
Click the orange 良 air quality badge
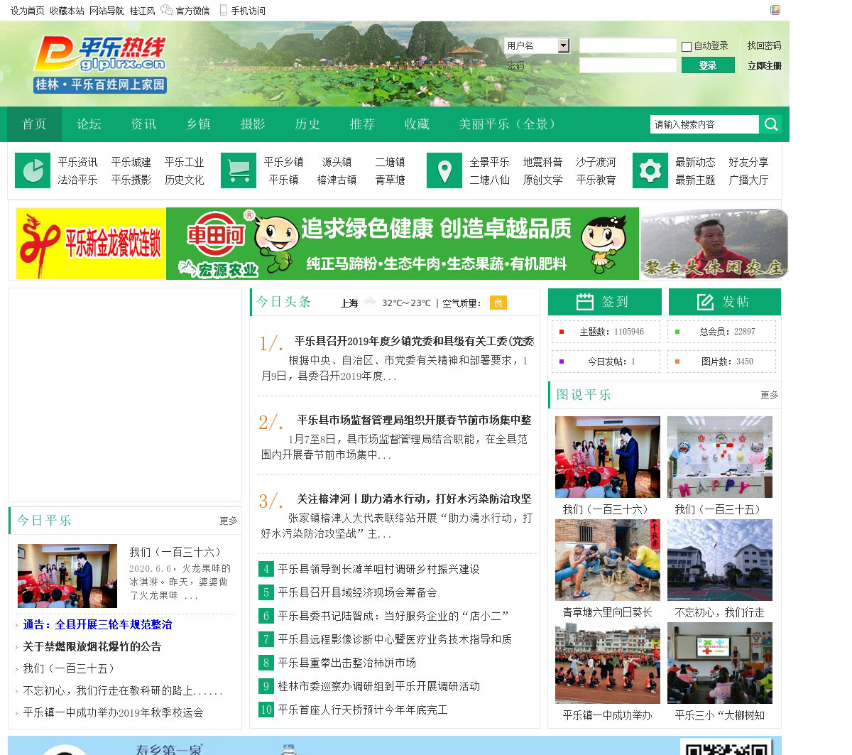(498, 303)
